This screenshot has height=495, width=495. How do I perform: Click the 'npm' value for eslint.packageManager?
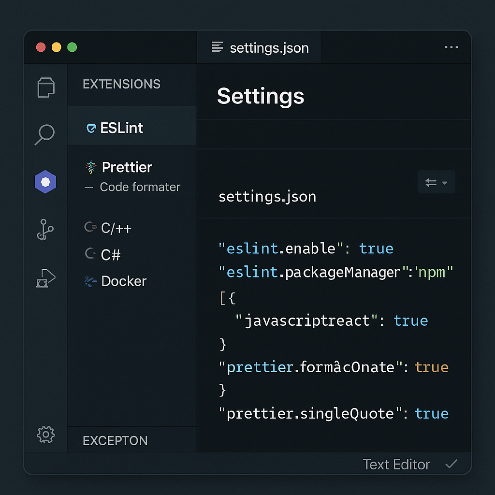point(434,272)
